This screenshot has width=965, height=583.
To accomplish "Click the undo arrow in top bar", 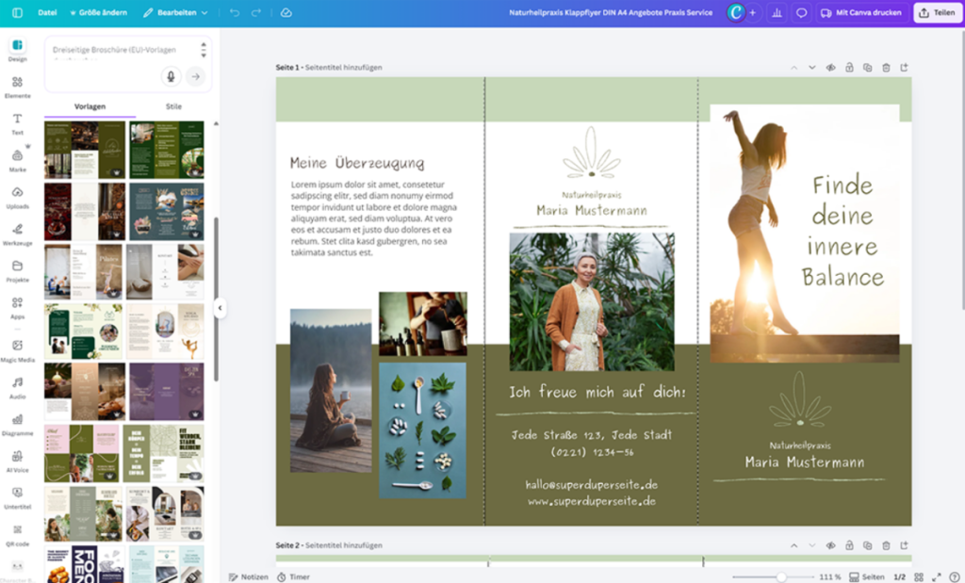I will [235, 13].
